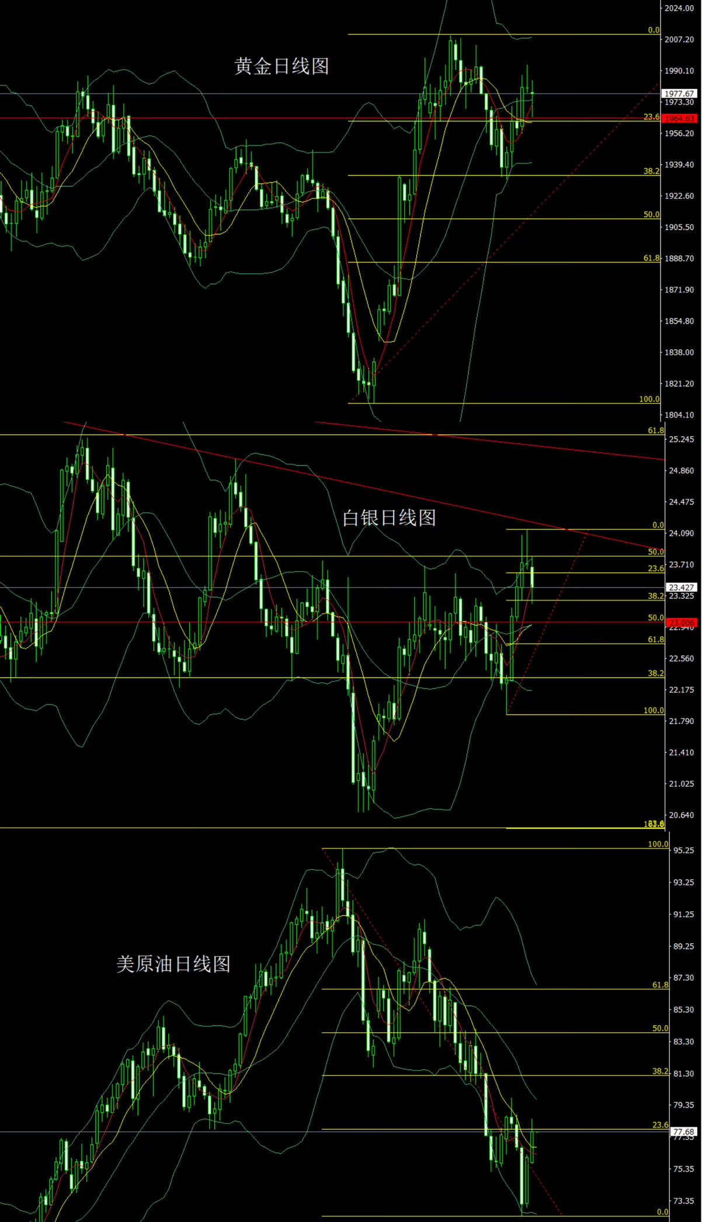Image resolution: width=702 pixels, height=1222 pixels.
Task: Select gold Fibonacci 61.8 level label
Action: (651, 258)
